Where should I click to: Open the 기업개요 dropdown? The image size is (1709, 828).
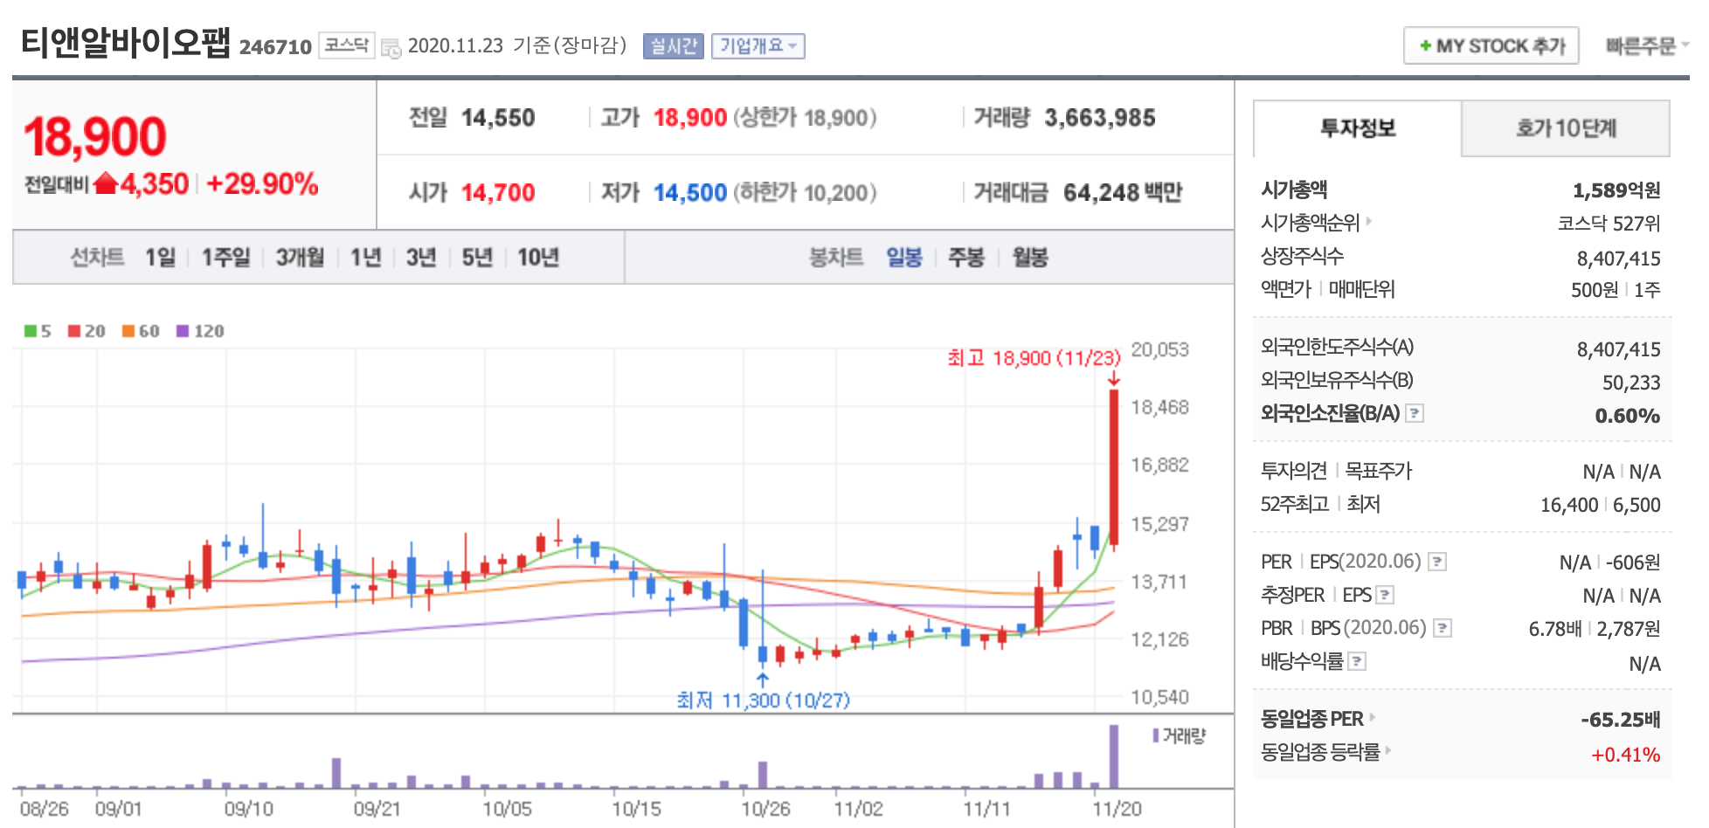click(758, 45)
